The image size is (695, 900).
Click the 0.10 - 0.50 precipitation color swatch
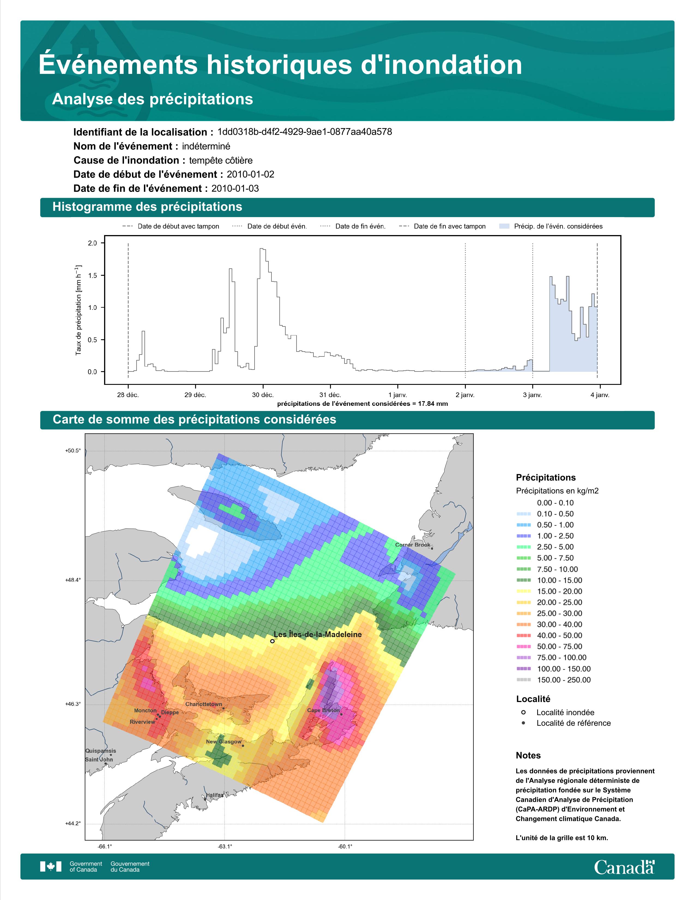coord(523,514)
